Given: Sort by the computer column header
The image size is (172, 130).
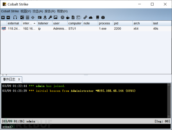Looking at the screenshot, I should pyautogui.click(x=75, y=23).
